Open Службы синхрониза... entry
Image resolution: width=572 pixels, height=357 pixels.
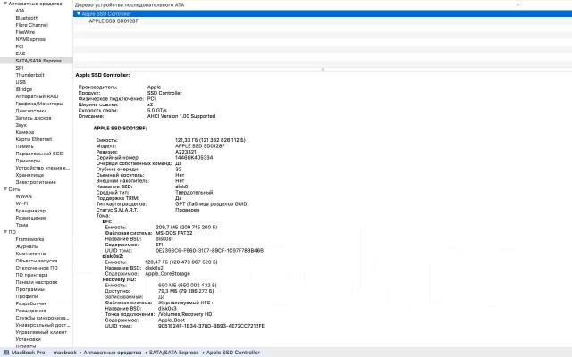(x=42, y=318)
